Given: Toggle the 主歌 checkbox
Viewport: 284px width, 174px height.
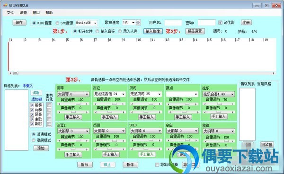Looking at the screenshot, I should [x=32, y=119].
